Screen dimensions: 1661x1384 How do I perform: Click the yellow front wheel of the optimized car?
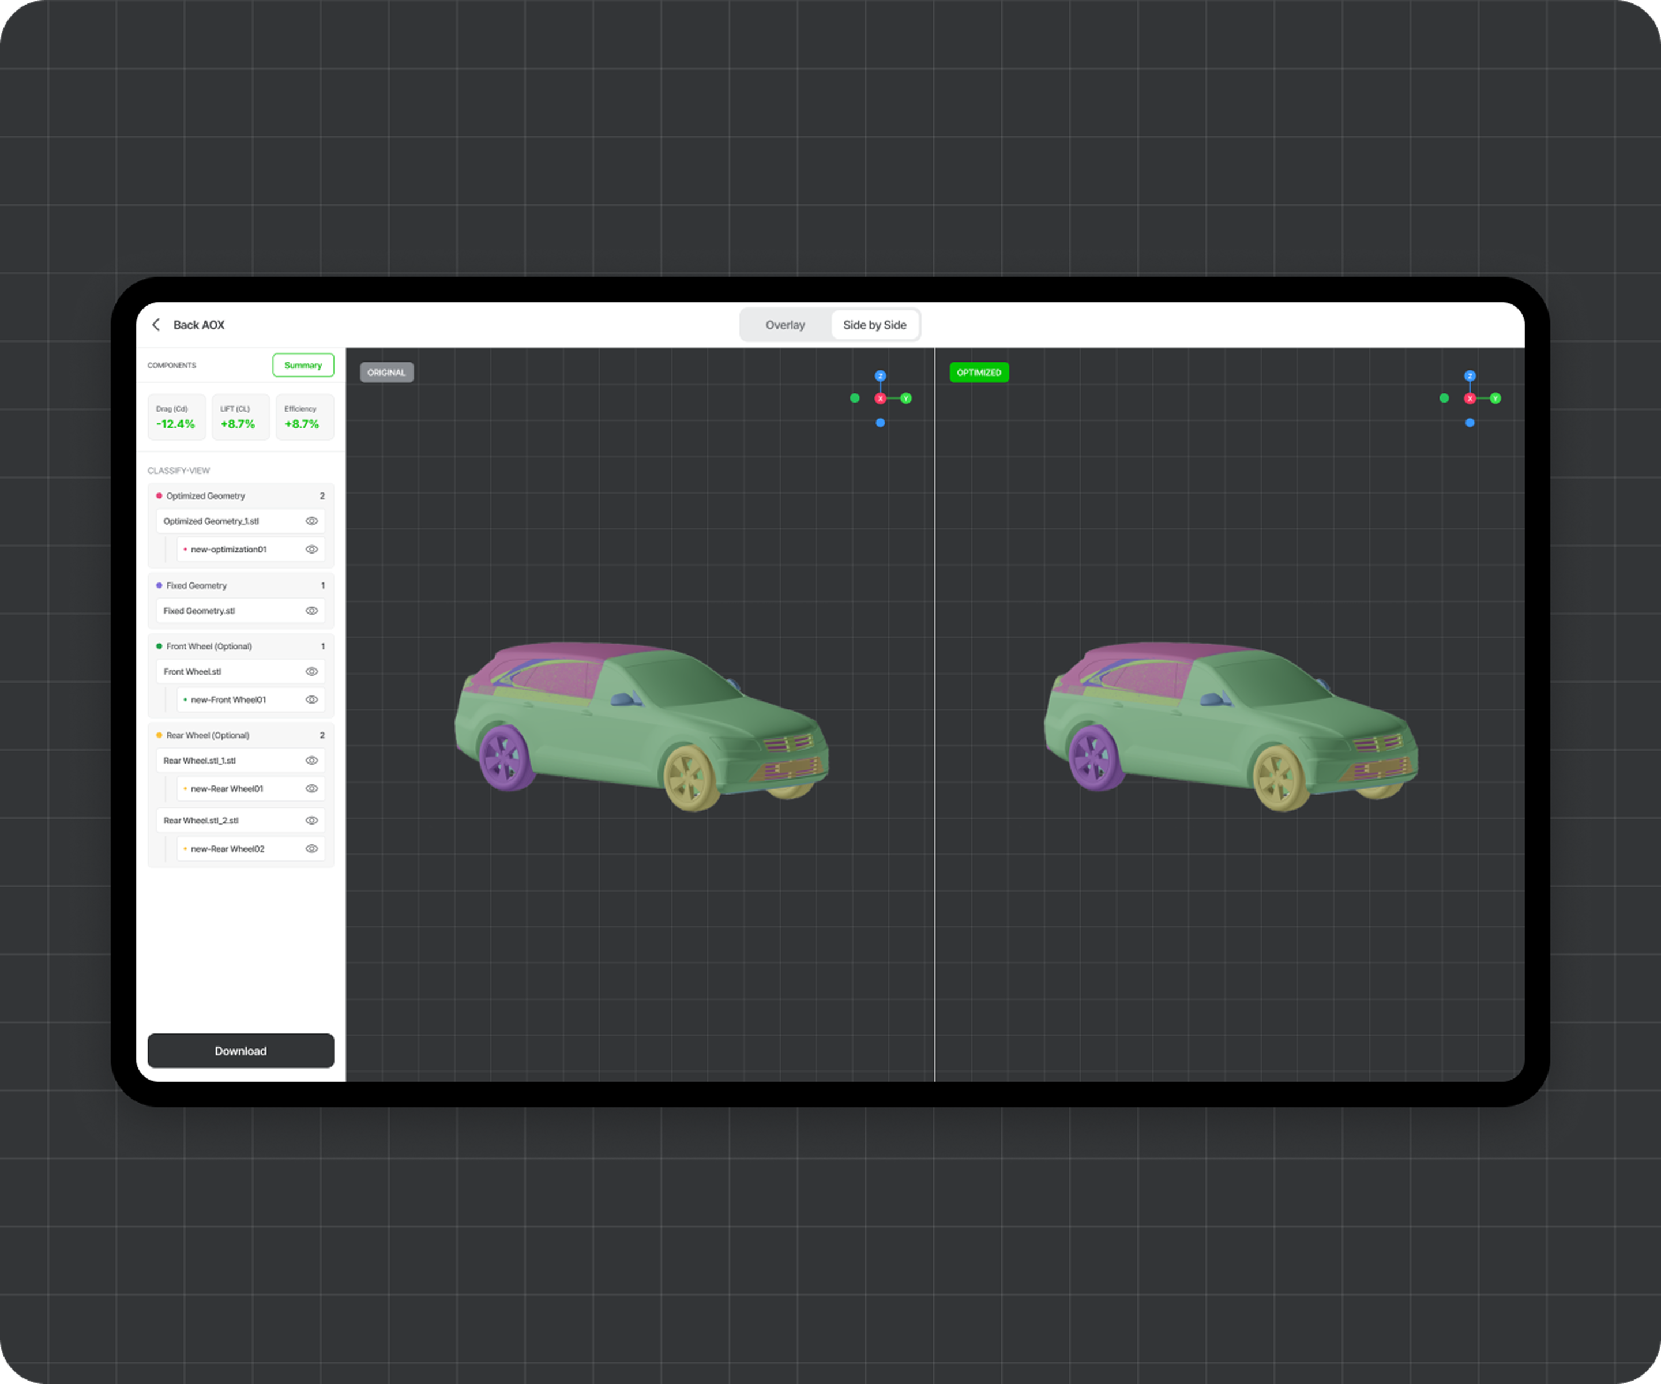click(x=1282, y=777)
